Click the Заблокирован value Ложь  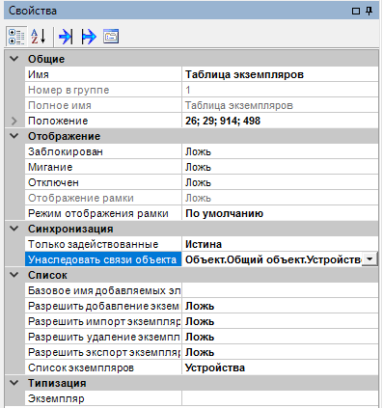[198, 151]
